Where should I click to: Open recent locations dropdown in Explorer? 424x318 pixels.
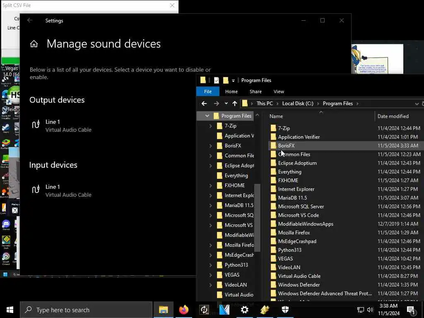pyautogui.click(x=226, y=104)
